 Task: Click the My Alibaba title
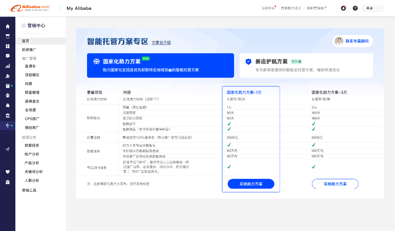pos(79,8)
